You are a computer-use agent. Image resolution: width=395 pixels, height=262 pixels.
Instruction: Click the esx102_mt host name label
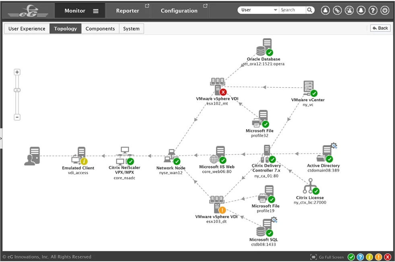point(217,103)
